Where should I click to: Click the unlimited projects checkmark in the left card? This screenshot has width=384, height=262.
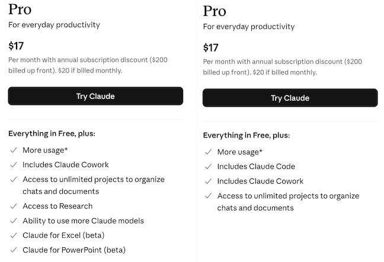pos(13,179)
